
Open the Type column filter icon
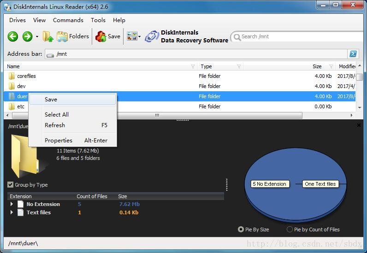(239, 66)
